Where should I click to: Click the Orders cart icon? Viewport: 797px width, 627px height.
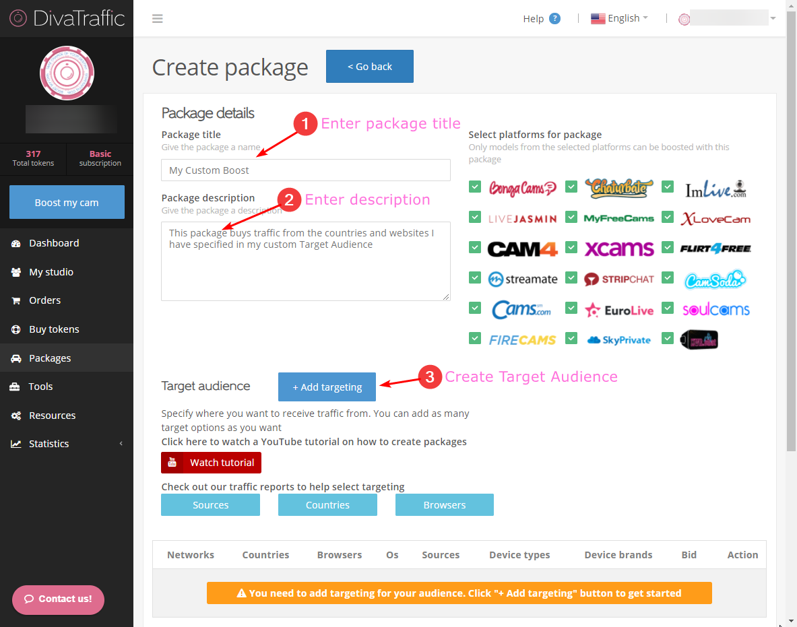pos(16,301)
